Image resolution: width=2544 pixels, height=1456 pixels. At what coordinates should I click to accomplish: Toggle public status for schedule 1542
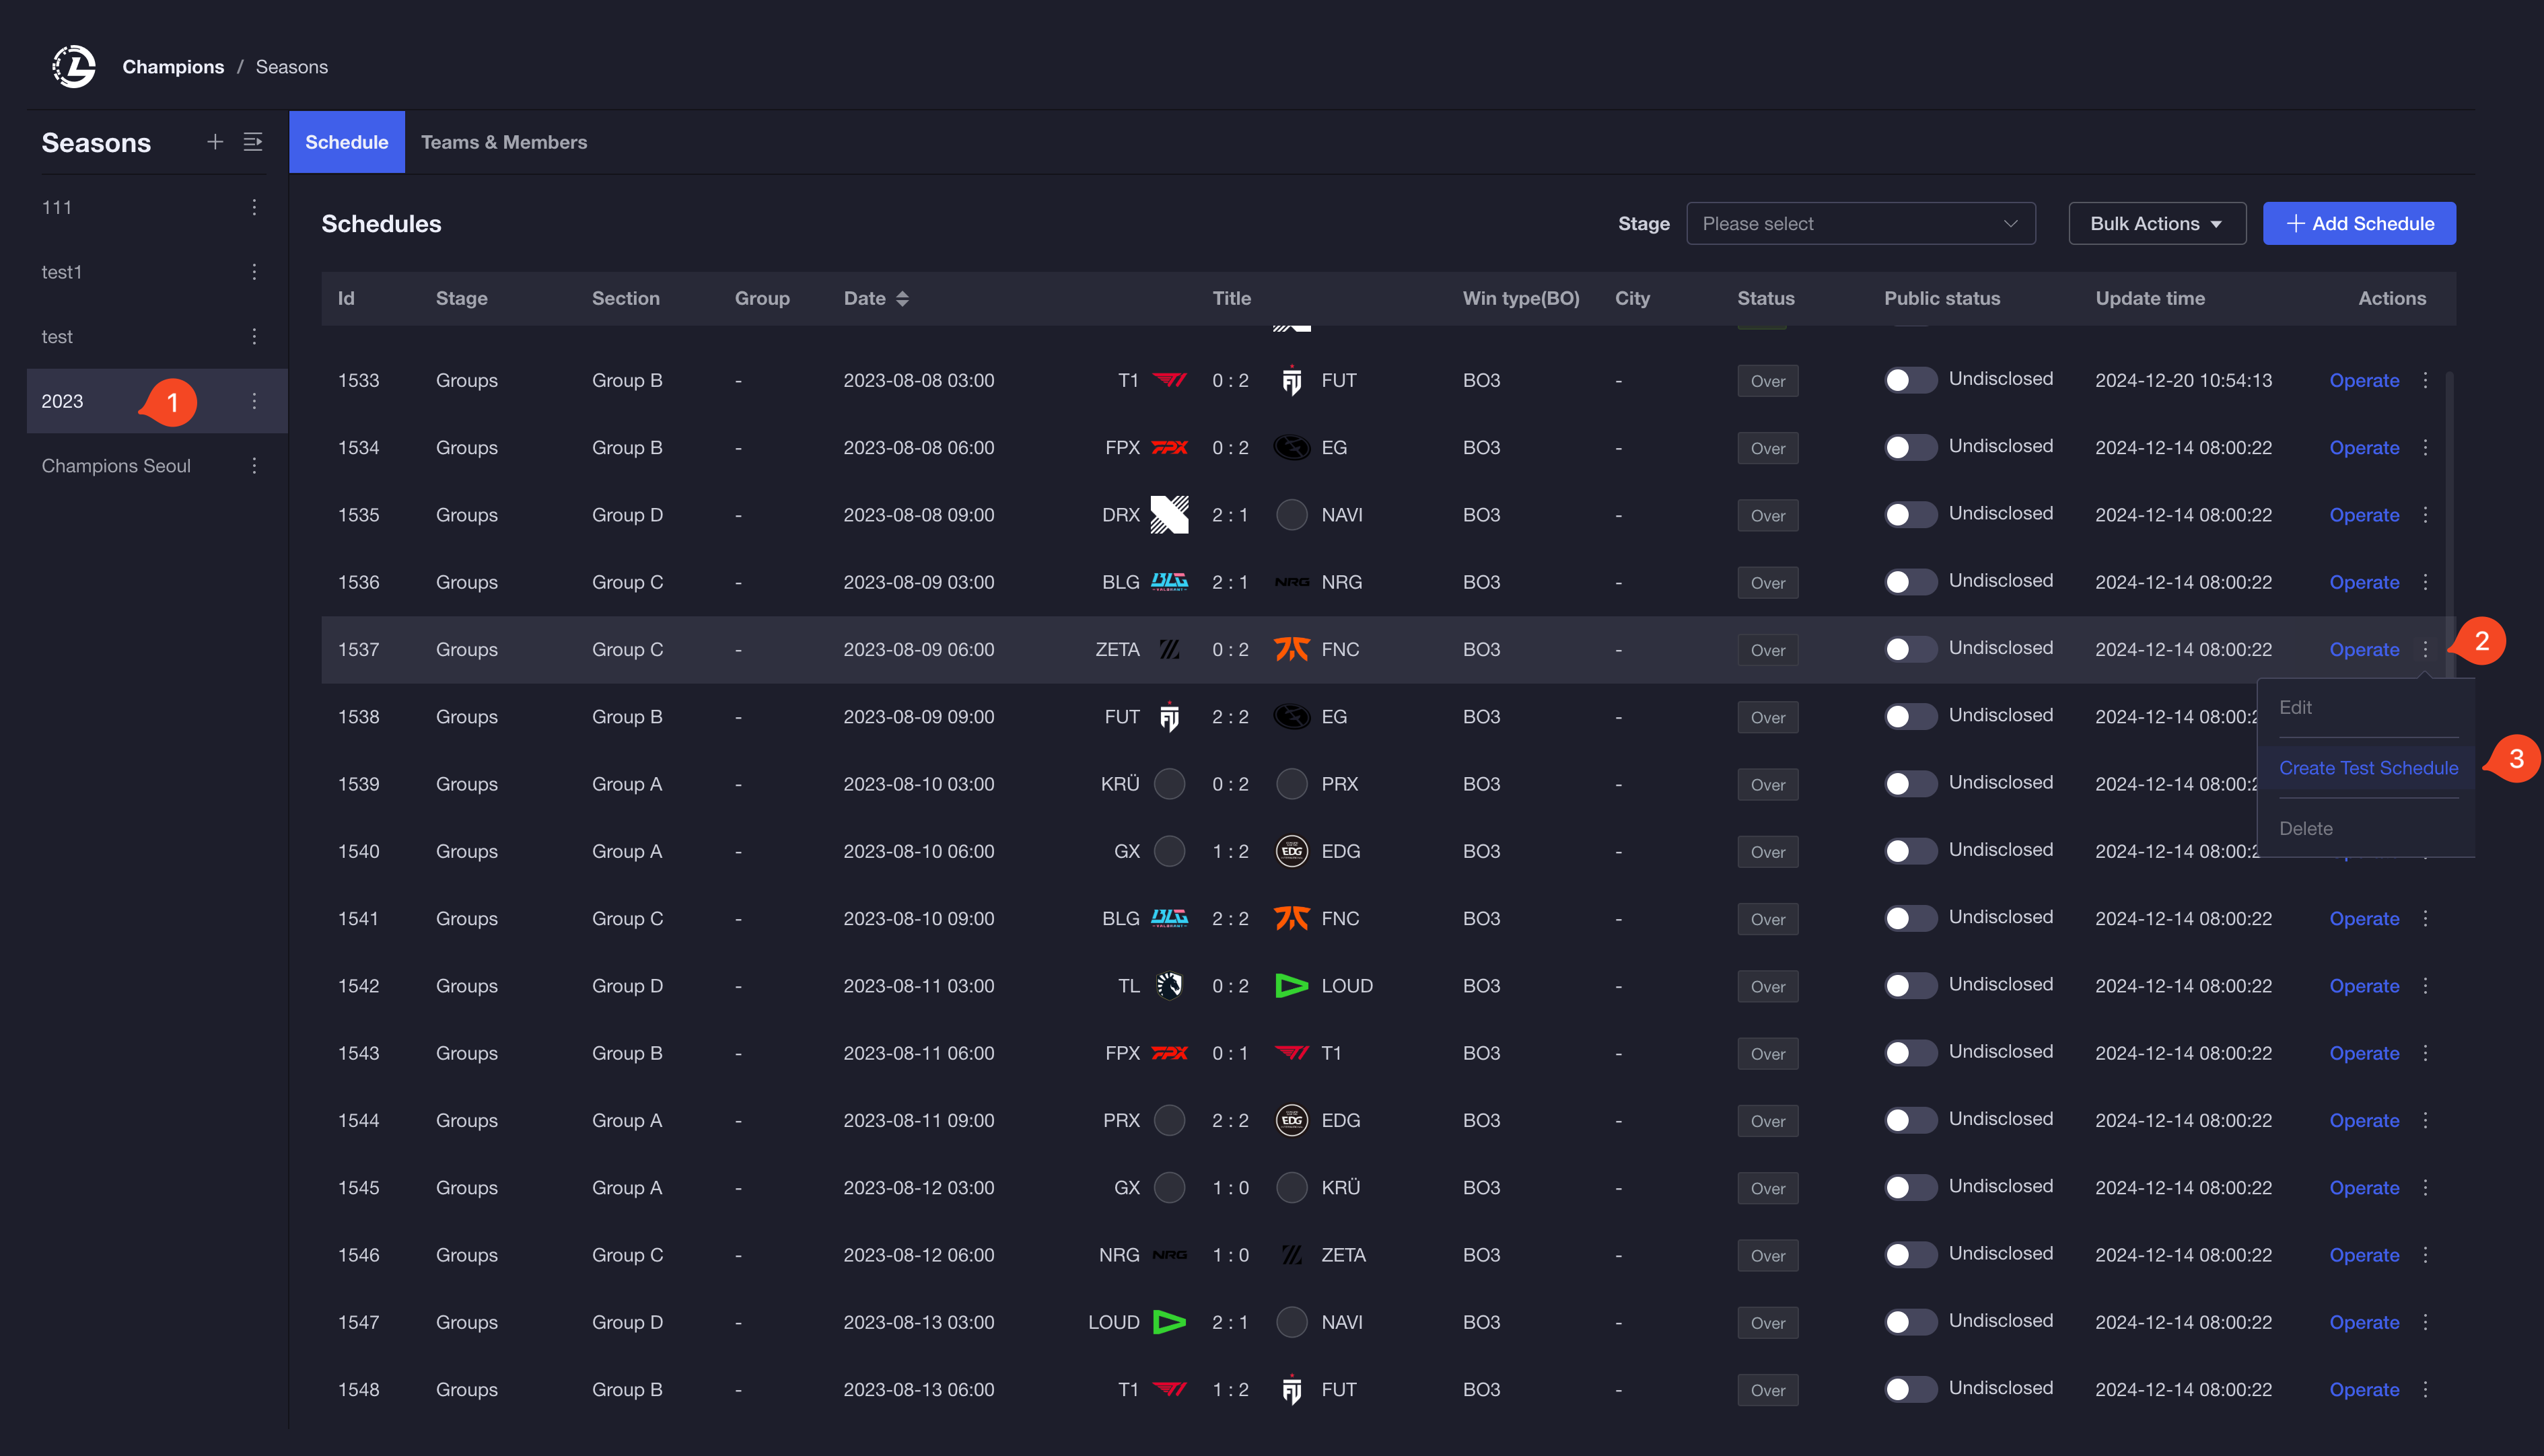tap(1910, 986)
